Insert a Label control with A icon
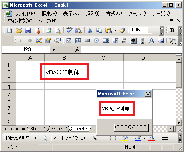Screen dimensions: 184x152 [152, 41]
